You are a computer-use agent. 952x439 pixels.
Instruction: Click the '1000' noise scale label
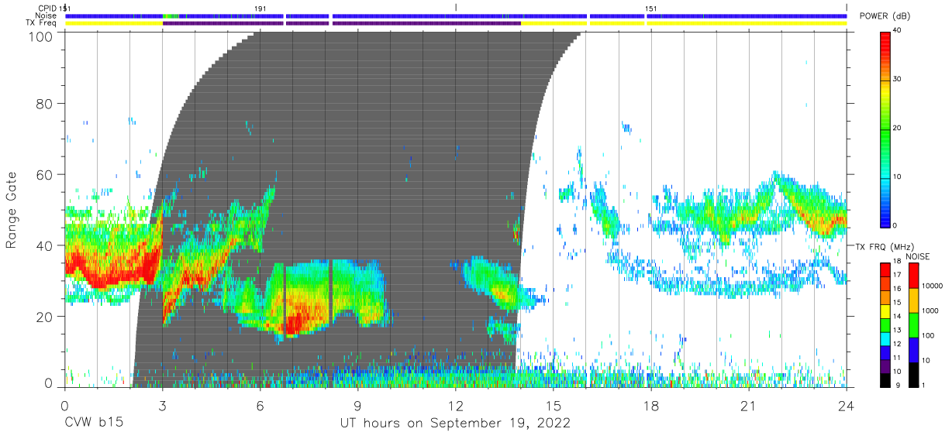coord(930,310)
